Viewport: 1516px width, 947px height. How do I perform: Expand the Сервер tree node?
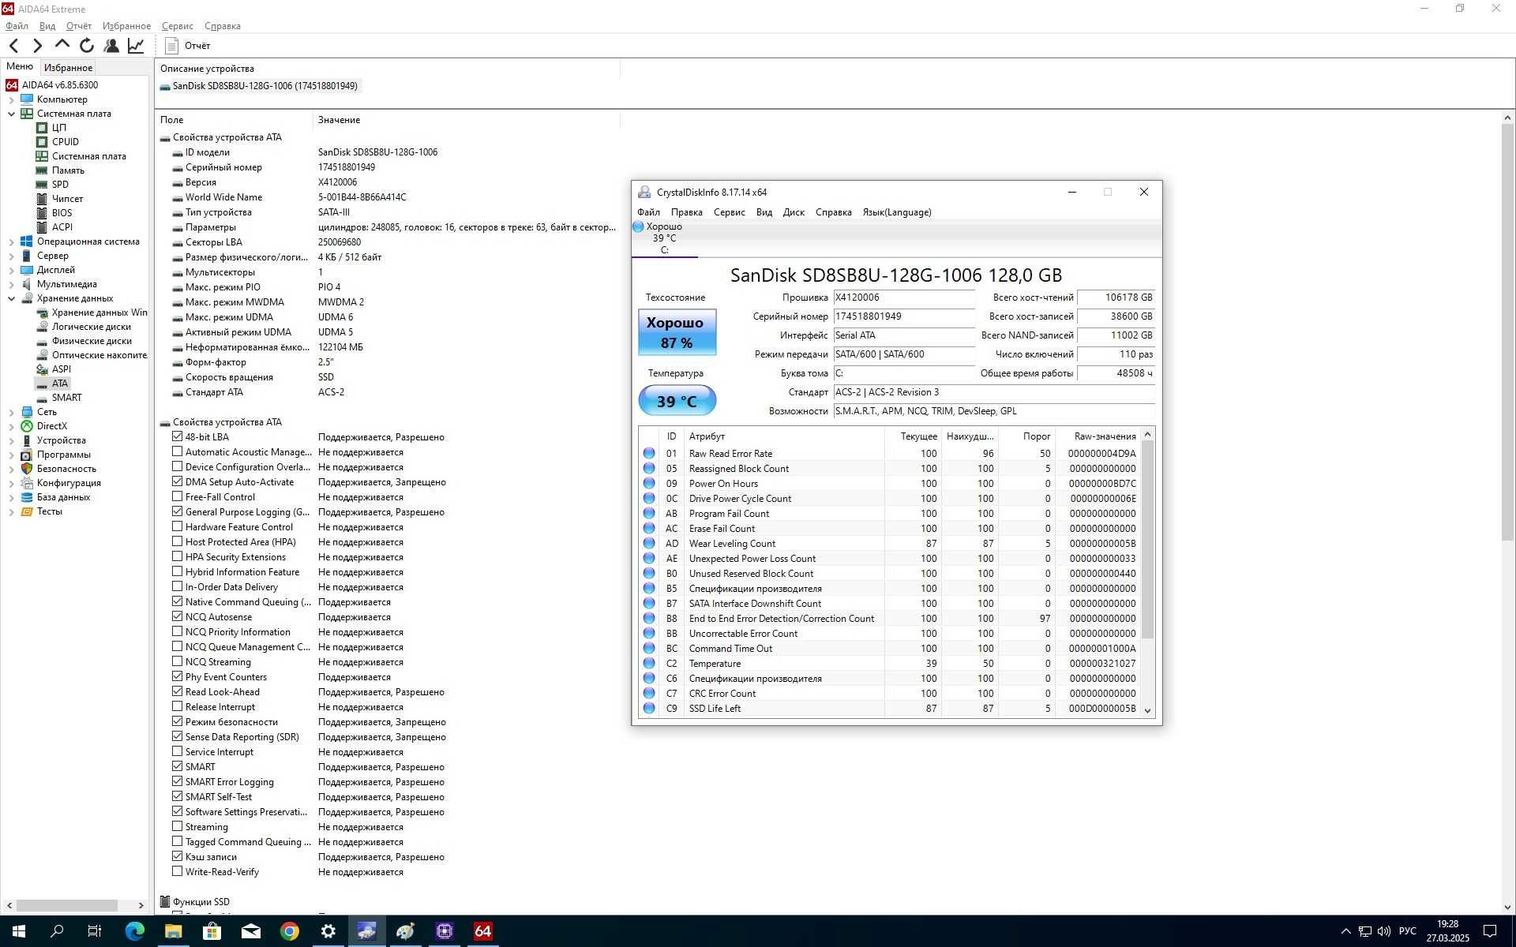[11, 256]
